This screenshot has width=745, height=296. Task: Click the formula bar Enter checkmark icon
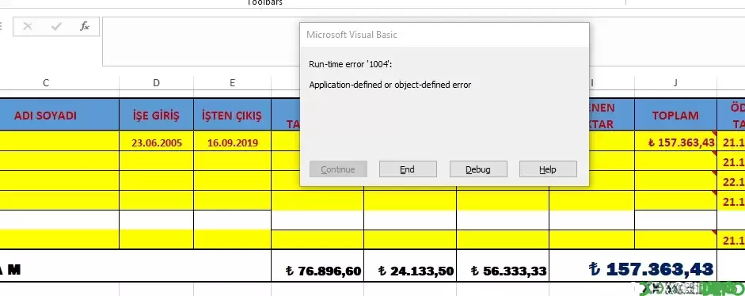pyautogui.click(x=56, y=26)
